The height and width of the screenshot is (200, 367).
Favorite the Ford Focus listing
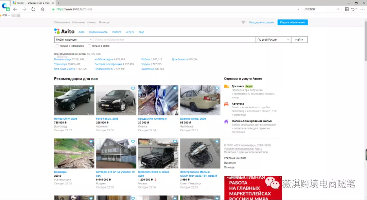point(133,88)
